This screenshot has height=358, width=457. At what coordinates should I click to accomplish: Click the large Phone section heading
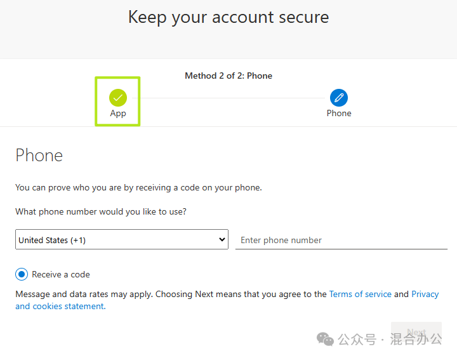(x=39, y=155)
